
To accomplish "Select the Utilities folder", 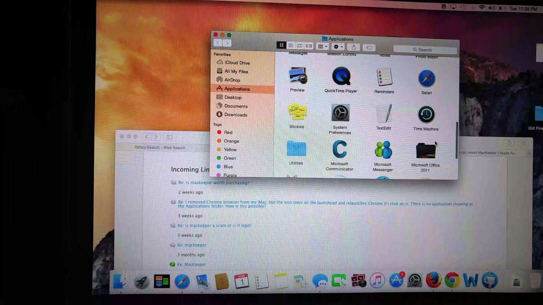I will pos(296,149).
